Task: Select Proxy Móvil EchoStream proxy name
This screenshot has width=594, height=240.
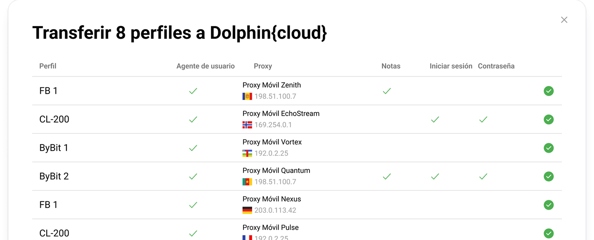Action: tap(281, 113)
